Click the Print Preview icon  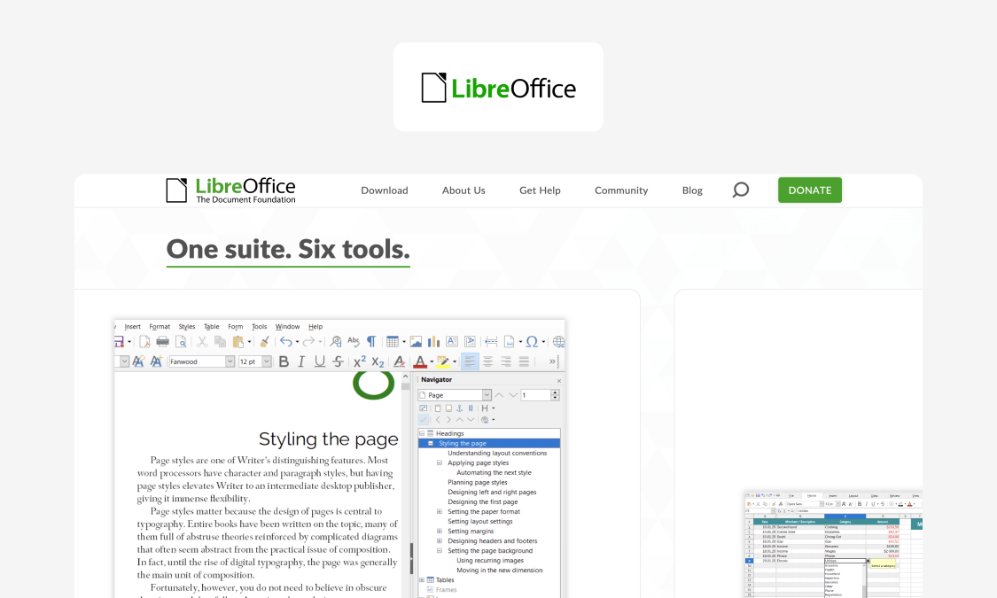click(181, 341)
